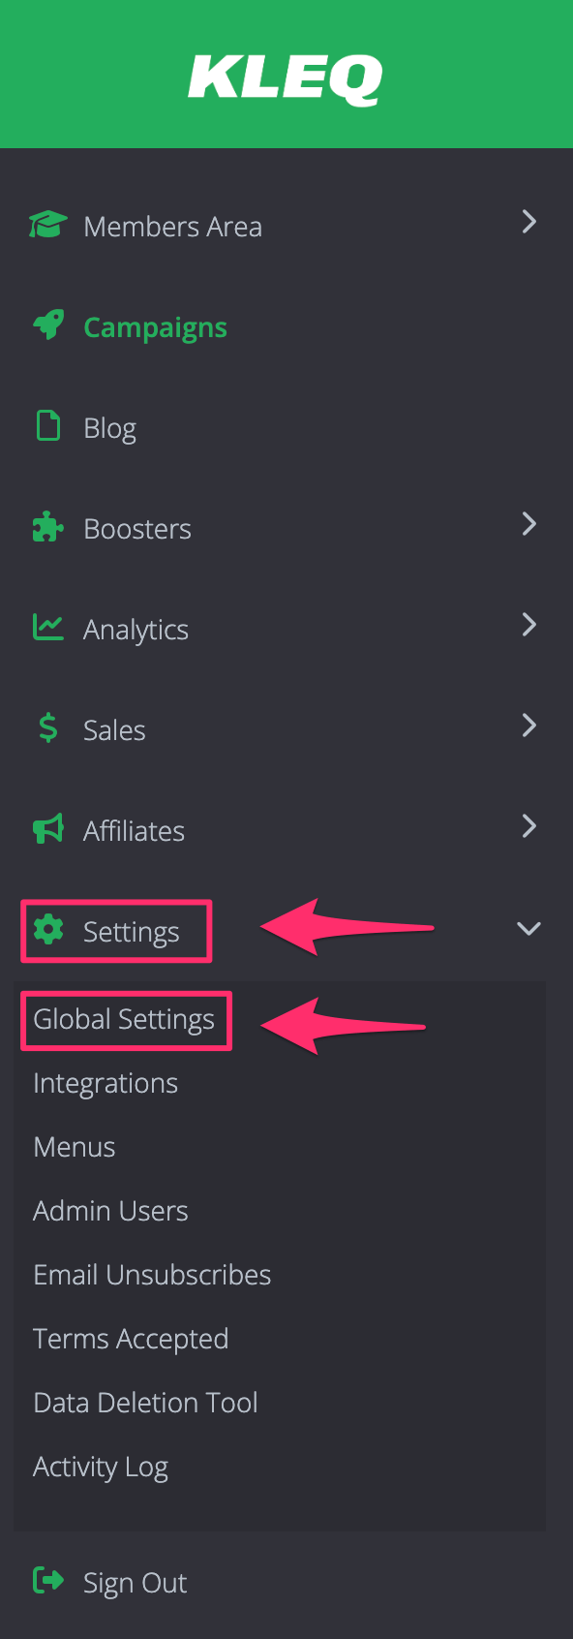This screenshot has height=1639, width=573.
Task: Open Email Unsubscribes page
Action: 152,1275
